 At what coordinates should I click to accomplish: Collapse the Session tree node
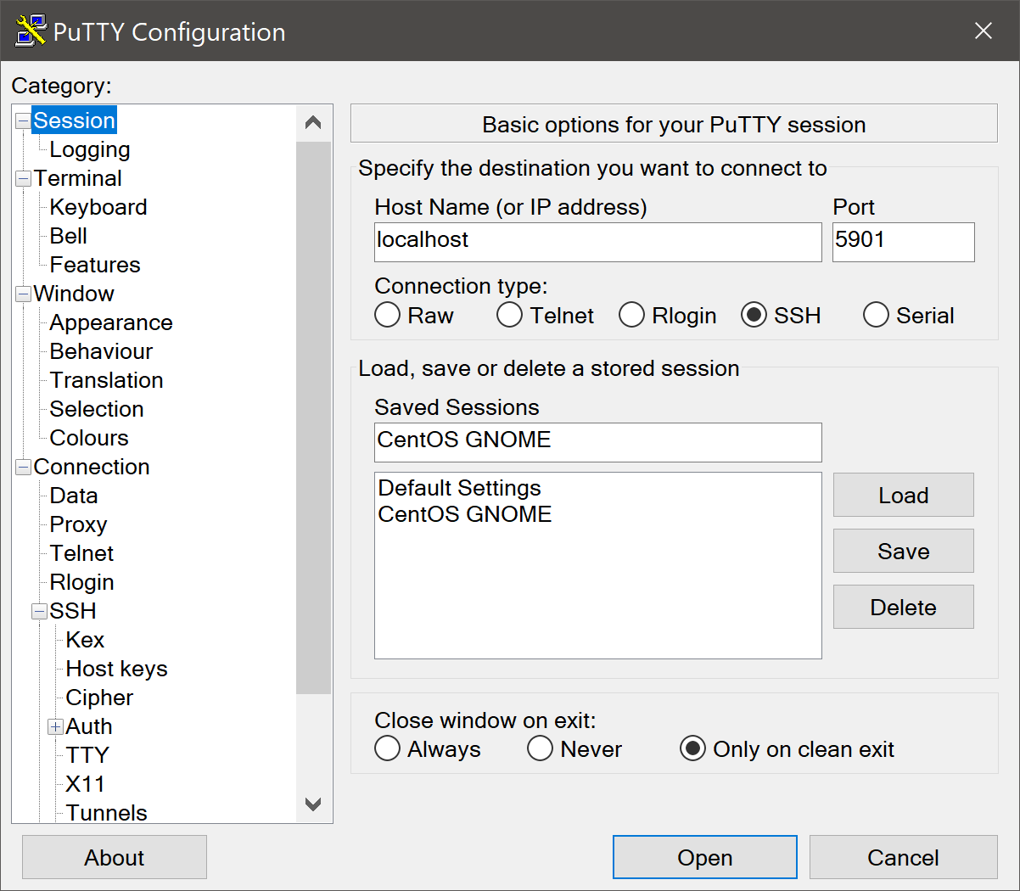click(24, 121)
